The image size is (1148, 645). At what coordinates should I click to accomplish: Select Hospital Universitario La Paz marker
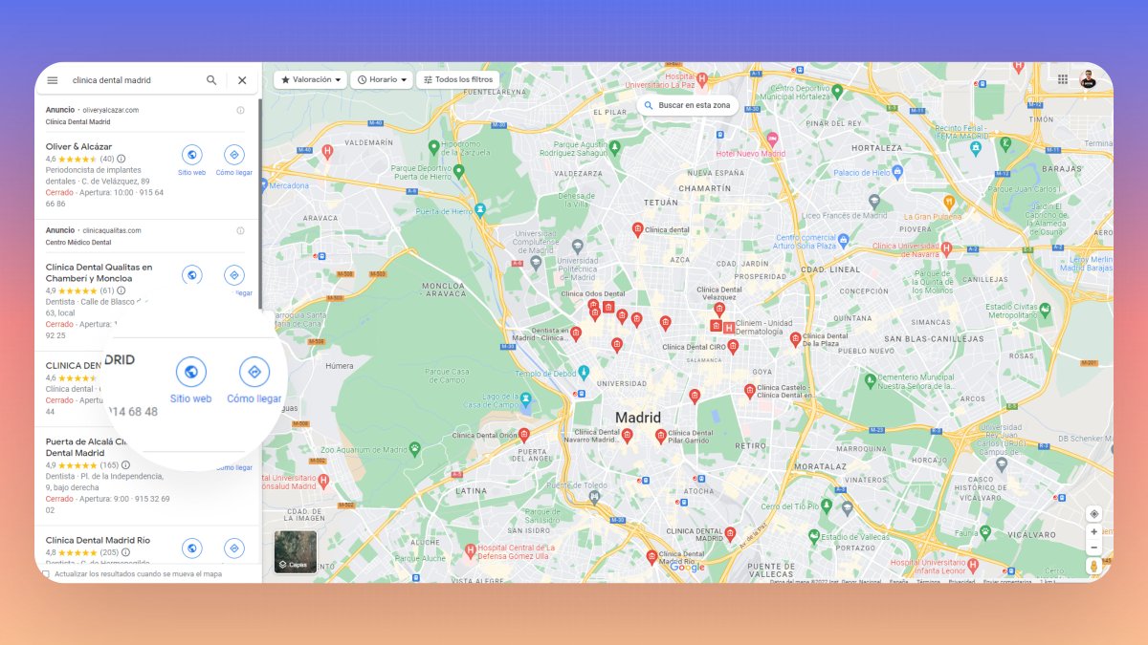pos(701,78)
